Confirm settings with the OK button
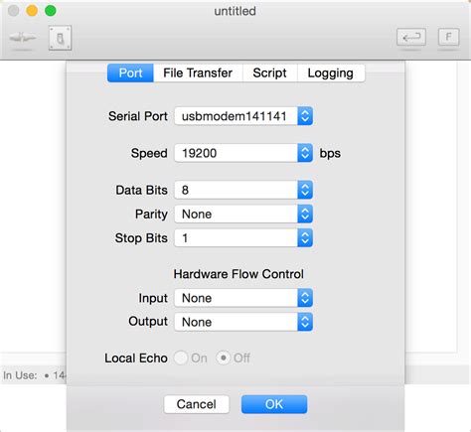 274,404
